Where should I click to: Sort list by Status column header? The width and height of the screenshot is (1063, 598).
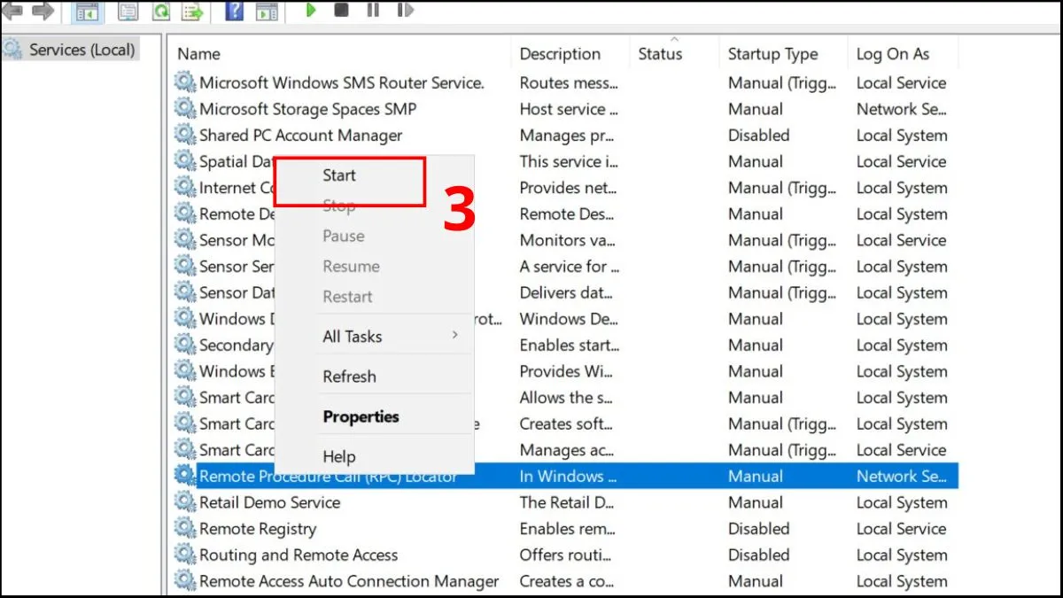click(660, 54)
